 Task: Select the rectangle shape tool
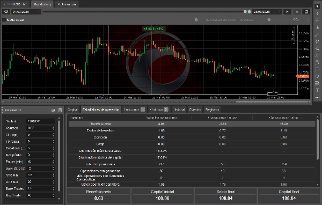coord(317,69)
